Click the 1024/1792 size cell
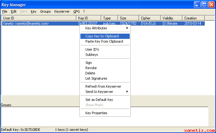This screenshot has width=216, height=133. coord(128,23)
